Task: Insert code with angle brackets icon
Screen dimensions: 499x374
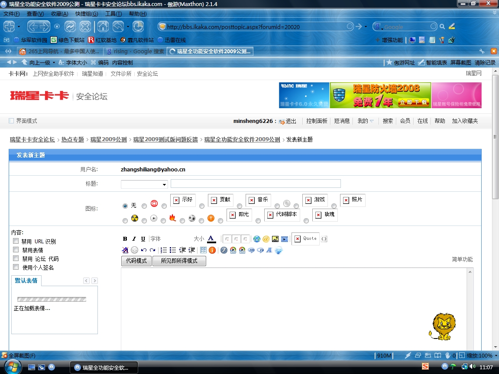Action: [x=324, y=239]
